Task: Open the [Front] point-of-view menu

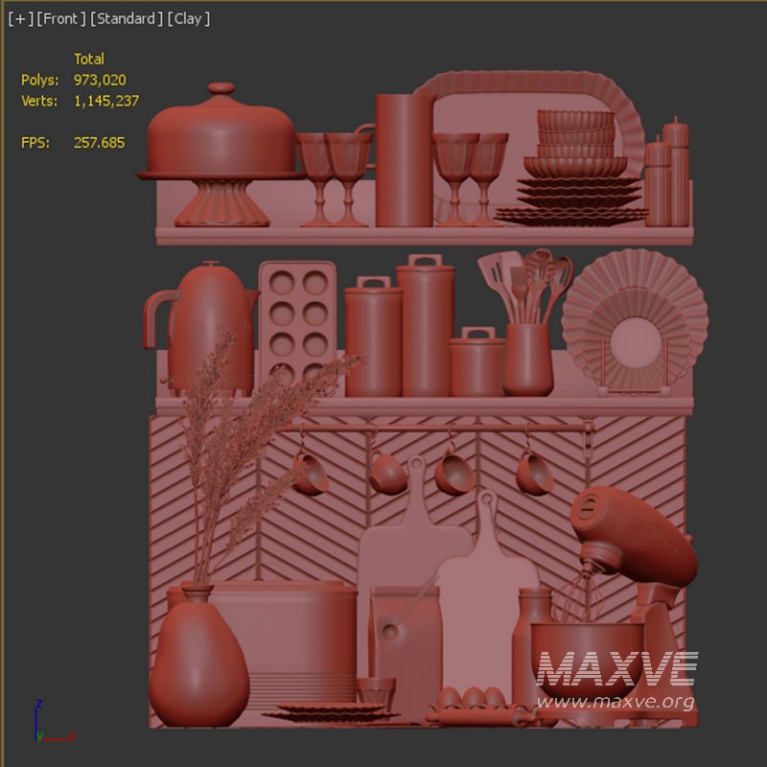Action: click(x=60, y=19)
